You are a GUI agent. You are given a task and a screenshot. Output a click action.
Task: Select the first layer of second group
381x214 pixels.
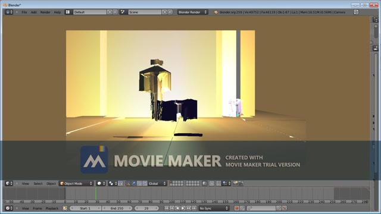[x=187, y=182]
